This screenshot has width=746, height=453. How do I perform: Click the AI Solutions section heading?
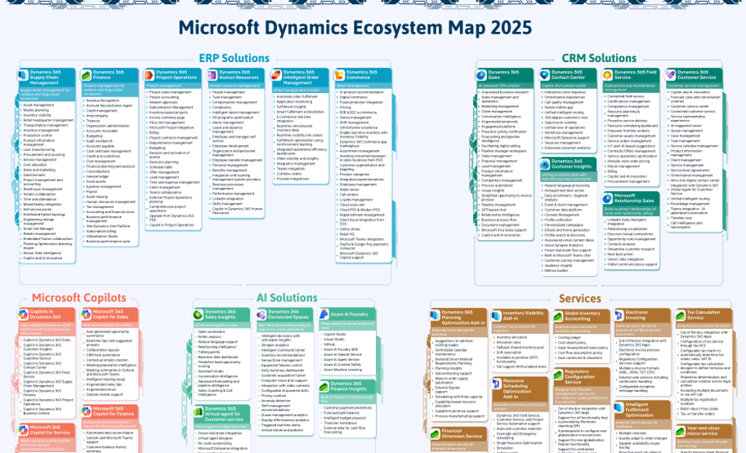287,298
